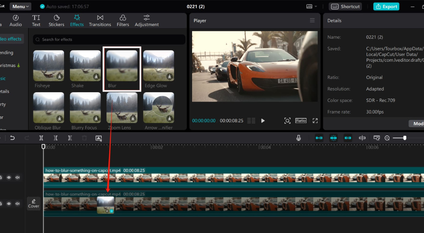Switch to the Stickers tab
The width and height of the screenshot is (424, 233).
56,21
